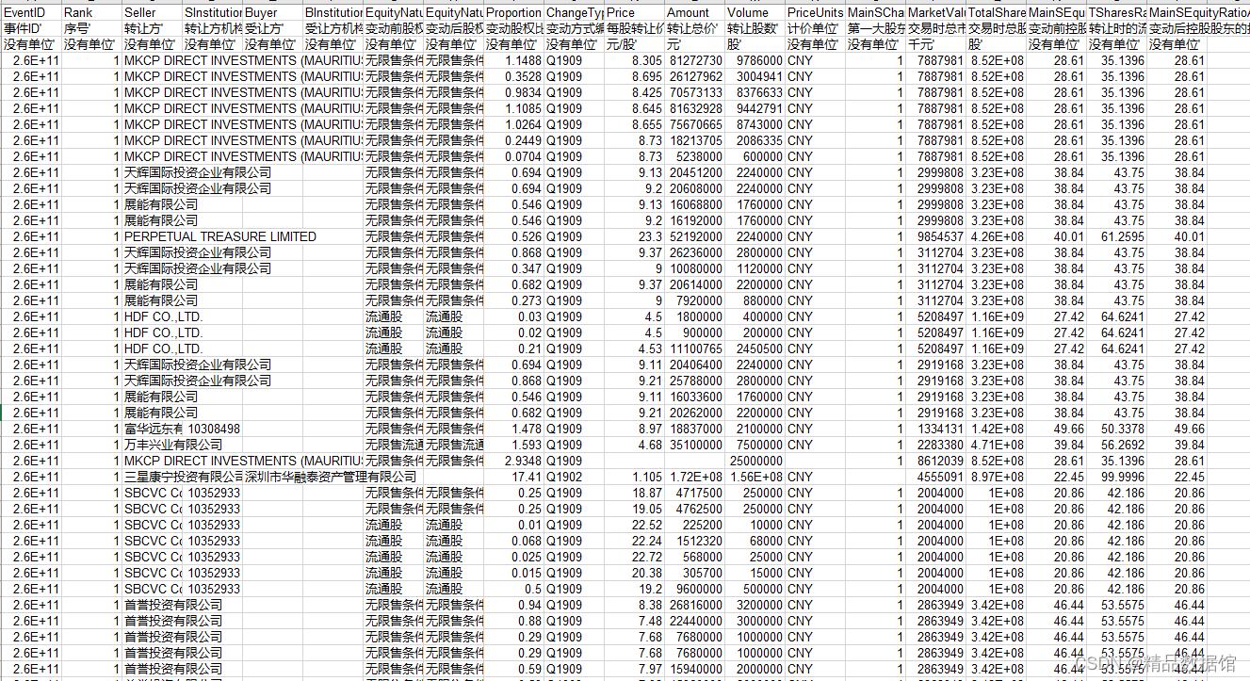Viewport: 1250px width, 681px height.
Task: Select price cell 23.3
Action: (x=634, y=236)
